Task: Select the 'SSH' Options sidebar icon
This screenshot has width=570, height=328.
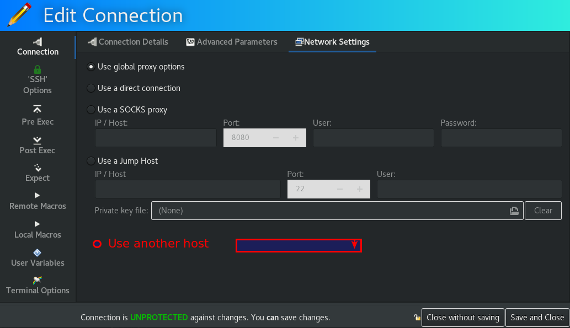Action: pos(37,79)
